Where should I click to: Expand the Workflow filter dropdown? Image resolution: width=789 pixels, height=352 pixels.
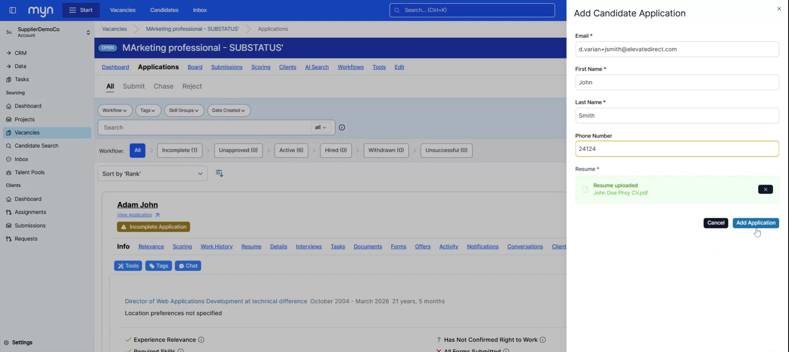[x=115, y=110]
